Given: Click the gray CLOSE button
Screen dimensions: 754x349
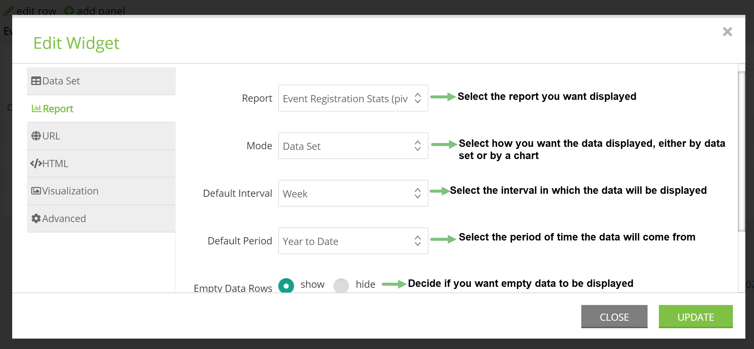Looking at the screenshot, I should click(x=614, y=317).
